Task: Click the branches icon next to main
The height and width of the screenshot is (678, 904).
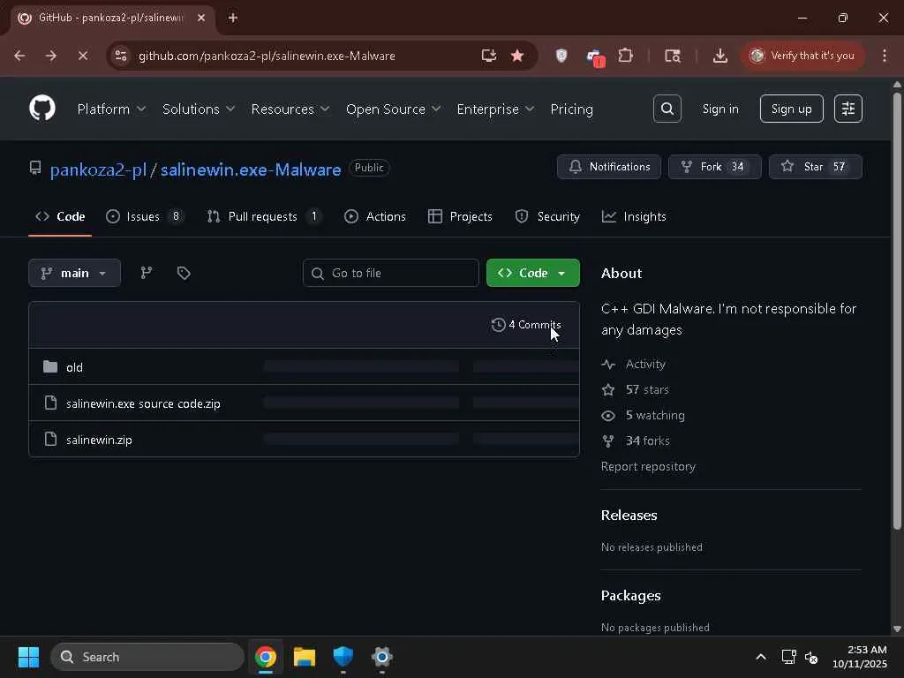Action: click(147, 273)
